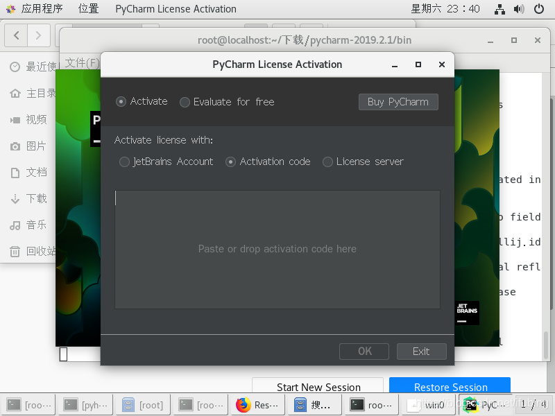Close the terminal window
The image size is (555, 416).
click(x=538, y=40)
